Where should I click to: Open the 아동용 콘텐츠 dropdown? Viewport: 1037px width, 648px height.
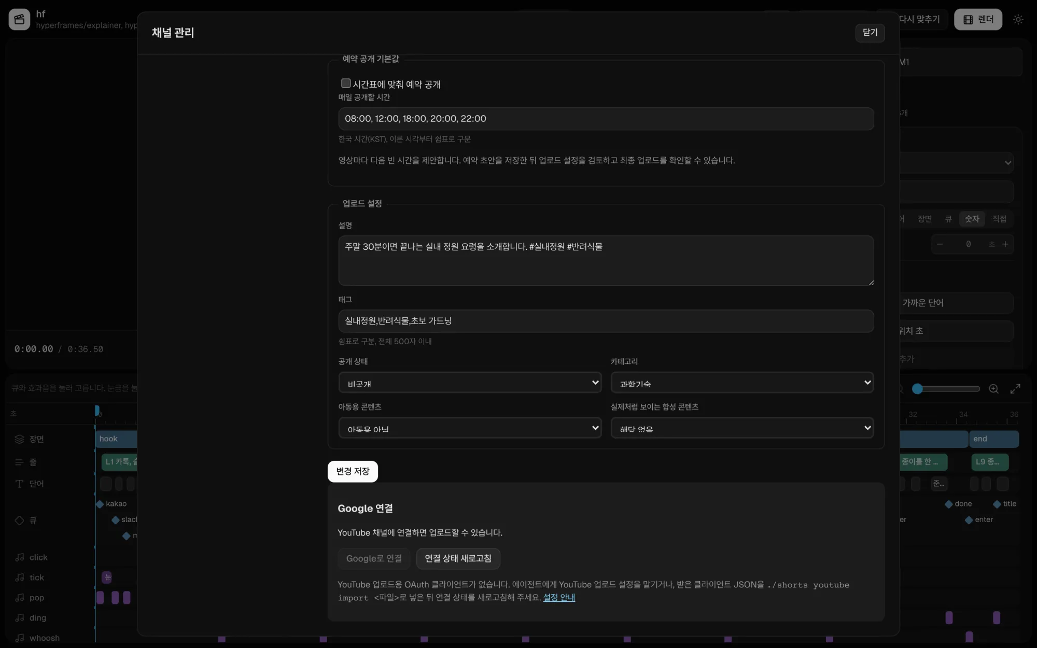coord(470,428)
